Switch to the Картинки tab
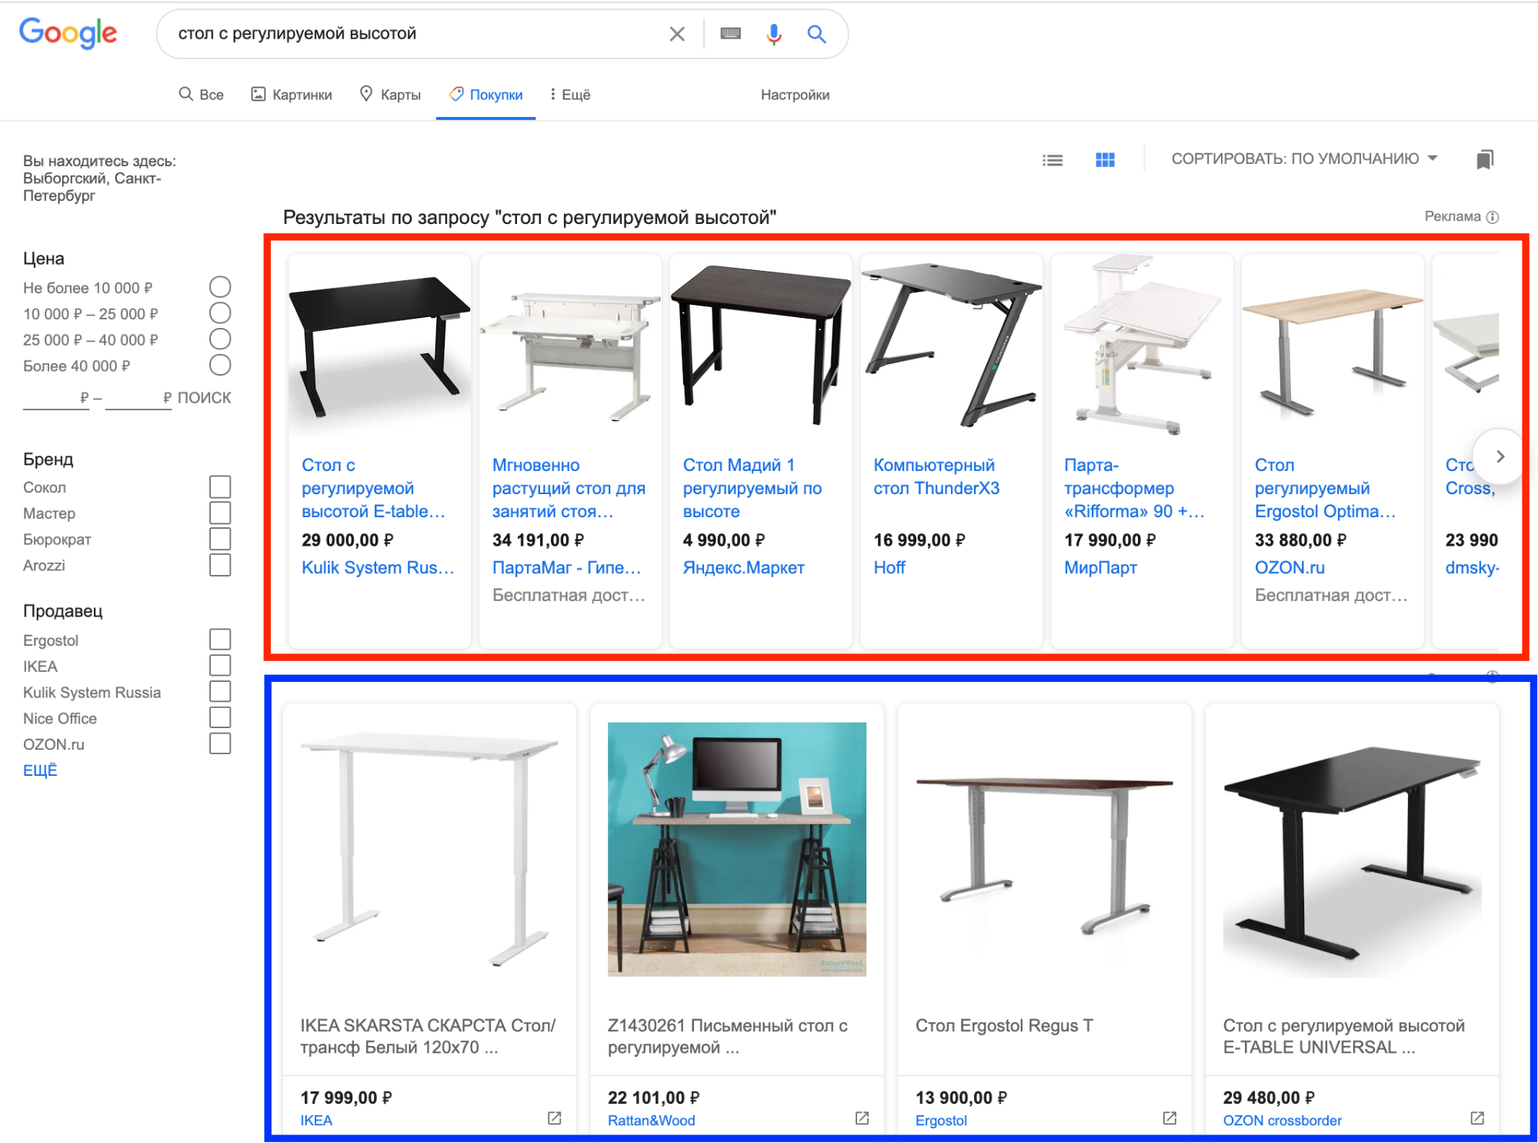1538x1143 pixels. (x=292, y=95)
